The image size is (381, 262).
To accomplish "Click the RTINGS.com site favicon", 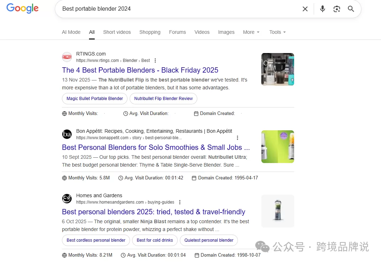I will [67, 57].
